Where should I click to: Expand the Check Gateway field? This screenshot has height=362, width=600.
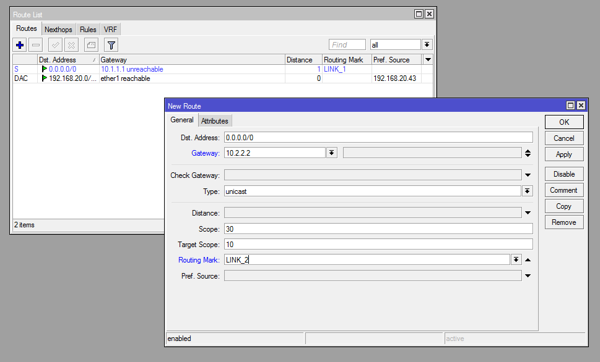pos(528,175)
